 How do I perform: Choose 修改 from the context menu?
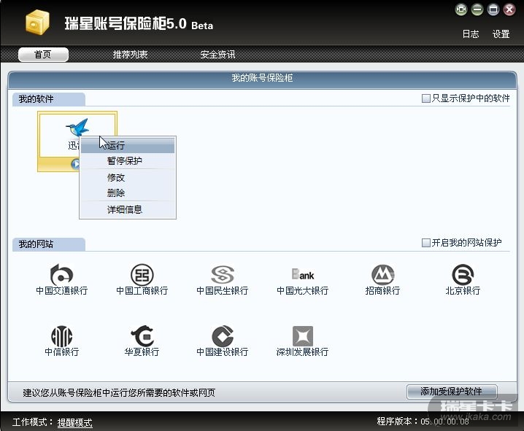[128, 178]
